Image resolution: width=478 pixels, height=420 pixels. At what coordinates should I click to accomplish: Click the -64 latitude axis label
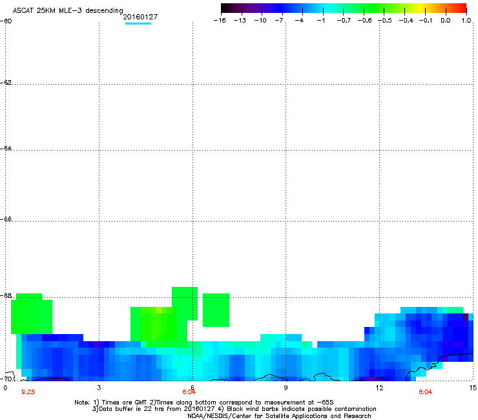(6, 148)
